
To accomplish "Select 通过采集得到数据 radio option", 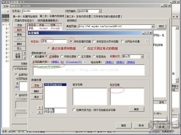I will 49,48.
